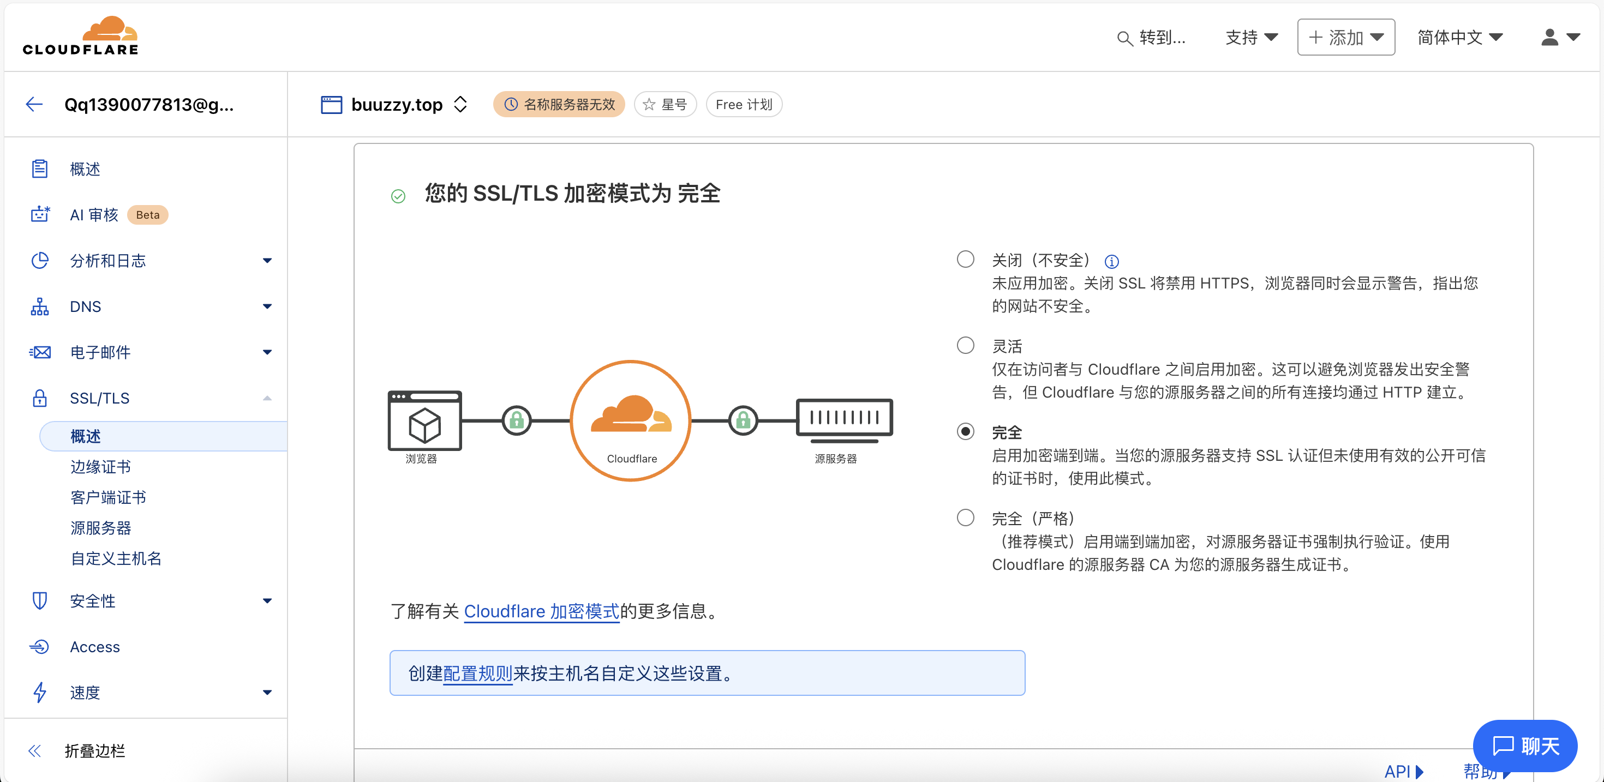
Task: Expand the 电子邮件 section arrow
Action: pos(267,352)
